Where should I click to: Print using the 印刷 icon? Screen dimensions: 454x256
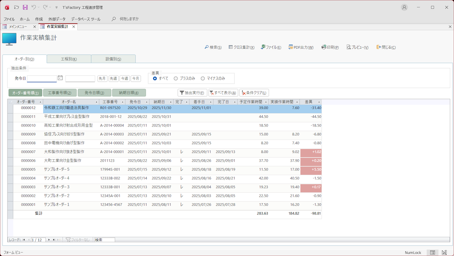(x=330, y=47)
